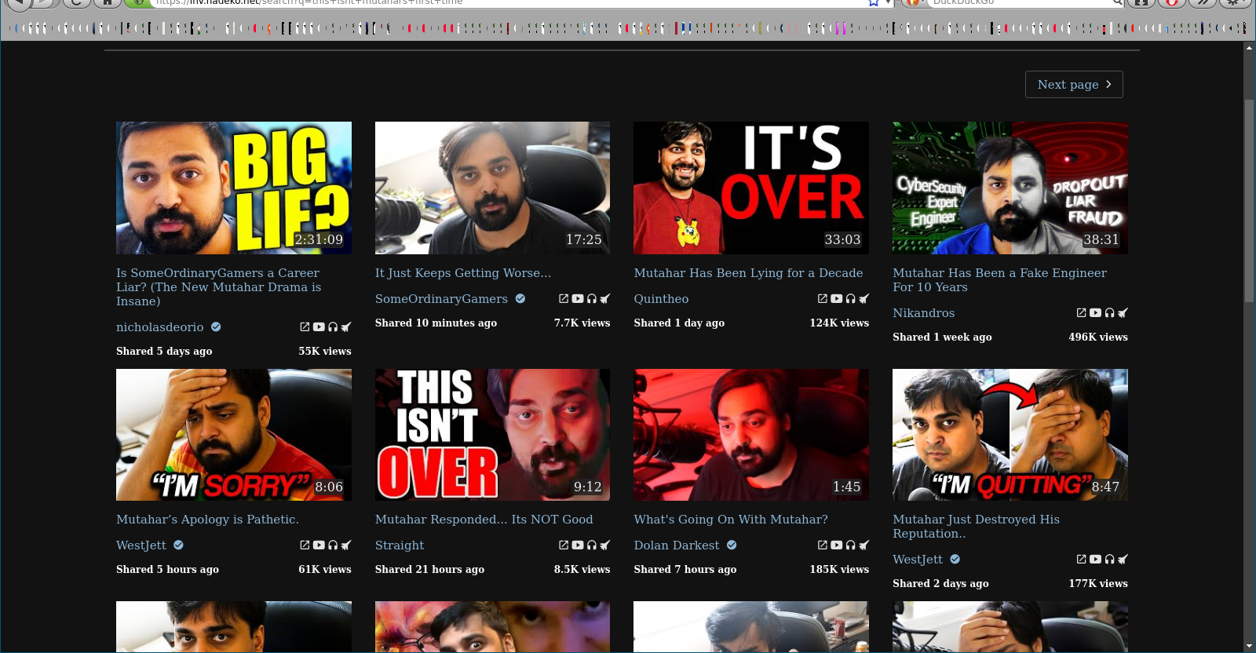
Task: Click YouTube play icon for Destroyed His Reputation video
Action: click(x=1096, y=560)
